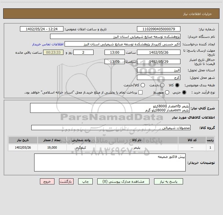
Task: Click the request creator field اکبر حسنی
Action: click(123, 44)
